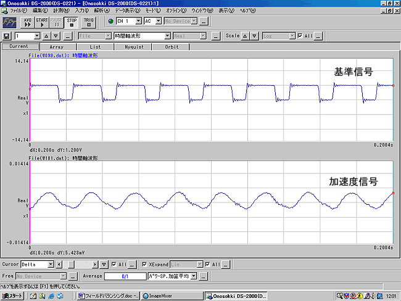Toggle the All checkbox next to Cursor slider
This screenshot has width=401, height=301.
click(x=114, y=264)
